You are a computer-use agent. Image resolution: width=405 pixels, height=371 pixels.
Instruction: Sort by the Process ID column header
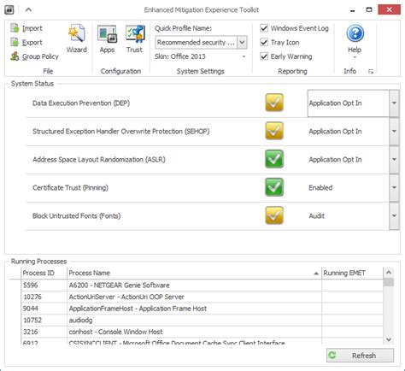[44, 273]
